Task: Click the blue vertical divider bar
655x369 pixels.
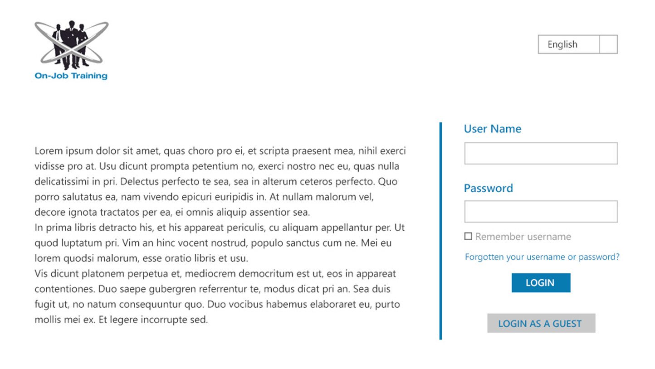Action: pos(440,231)
